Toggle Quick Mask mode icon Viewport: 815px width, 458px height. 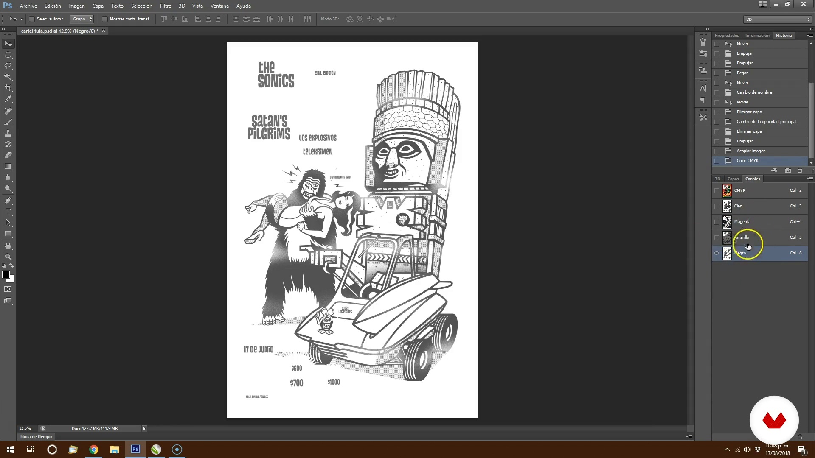[8, 289]
